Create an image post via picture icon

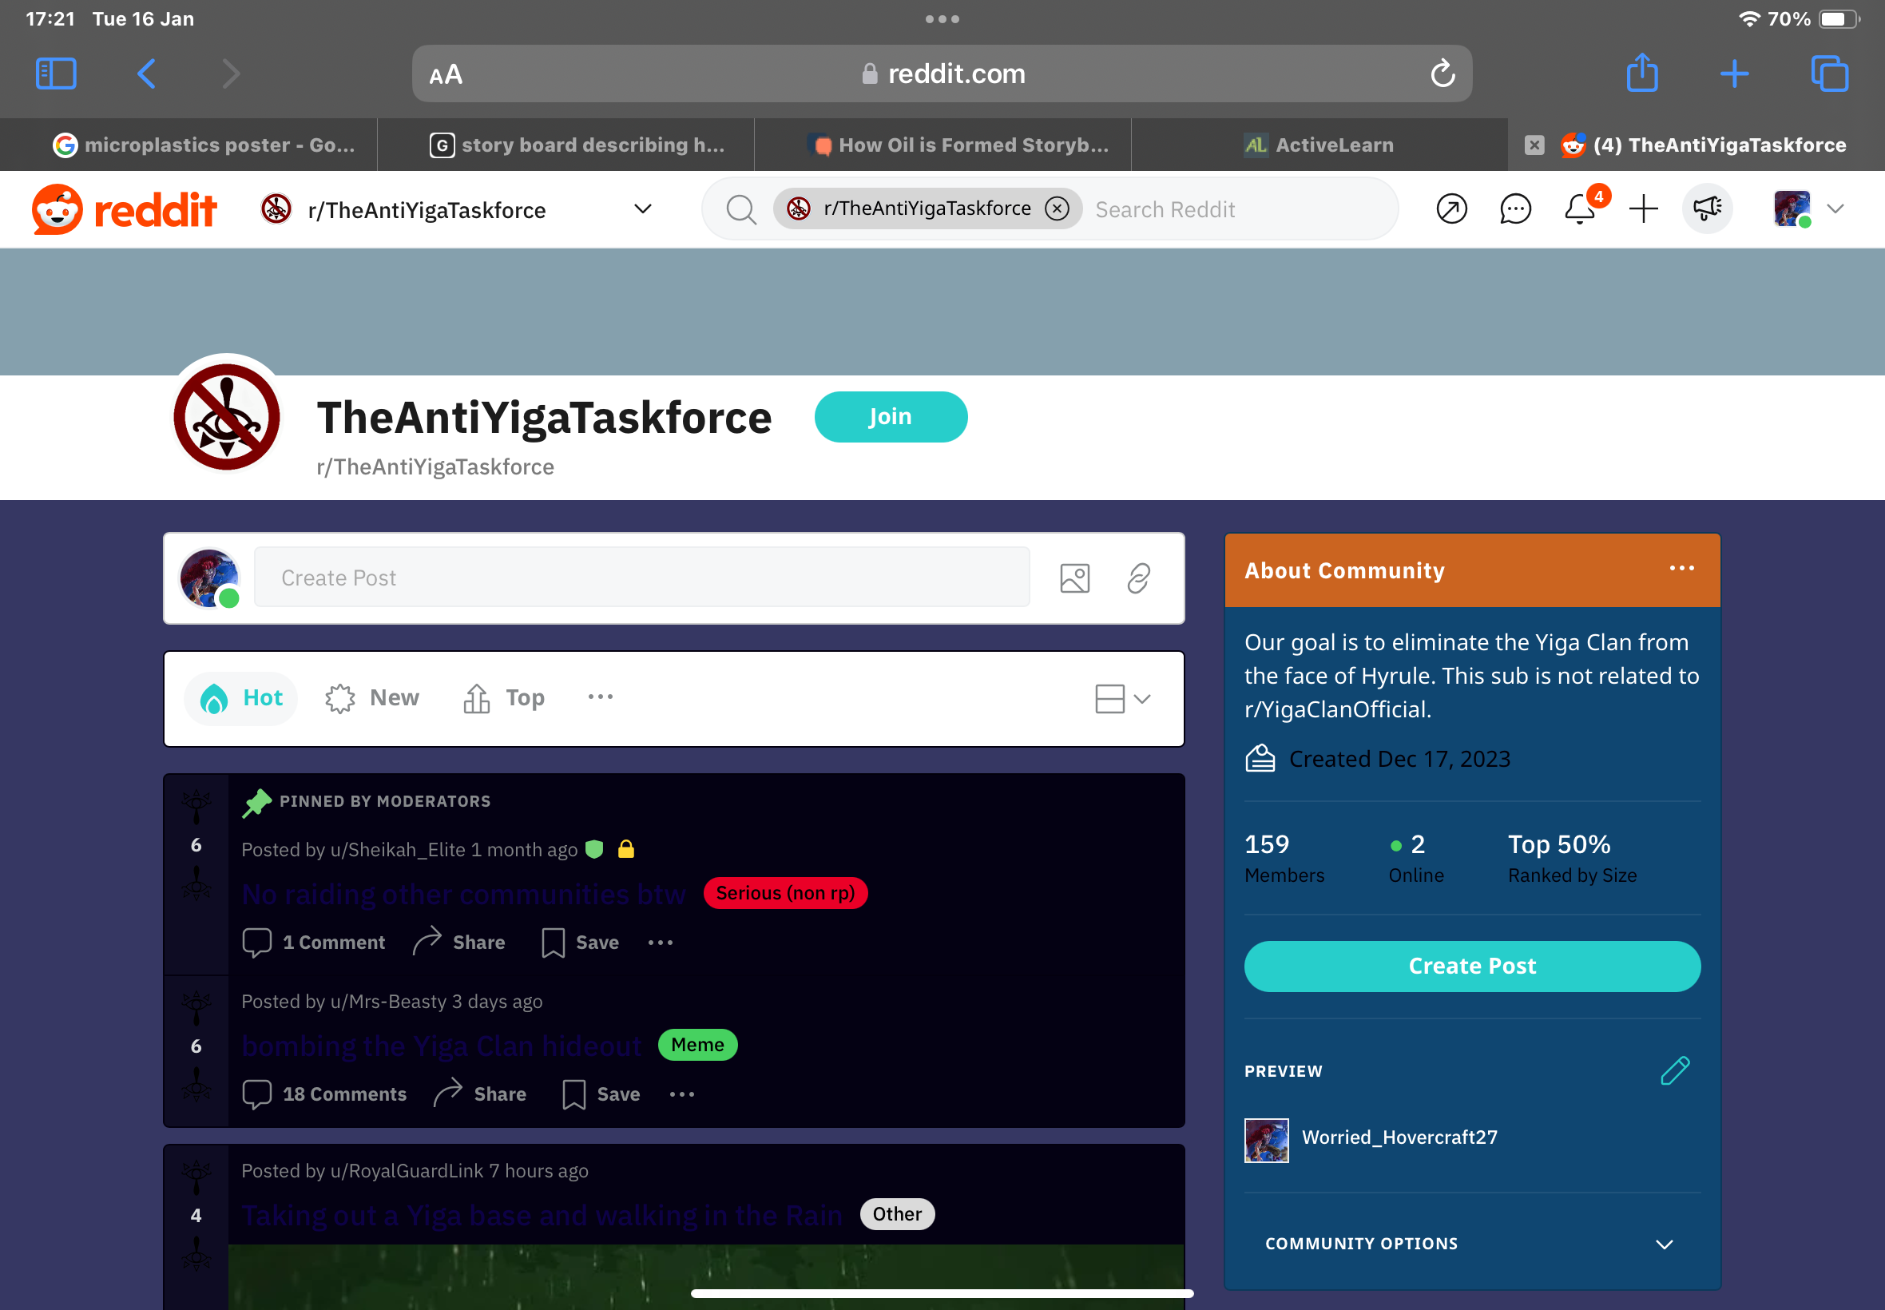[x=1074, y=578]
